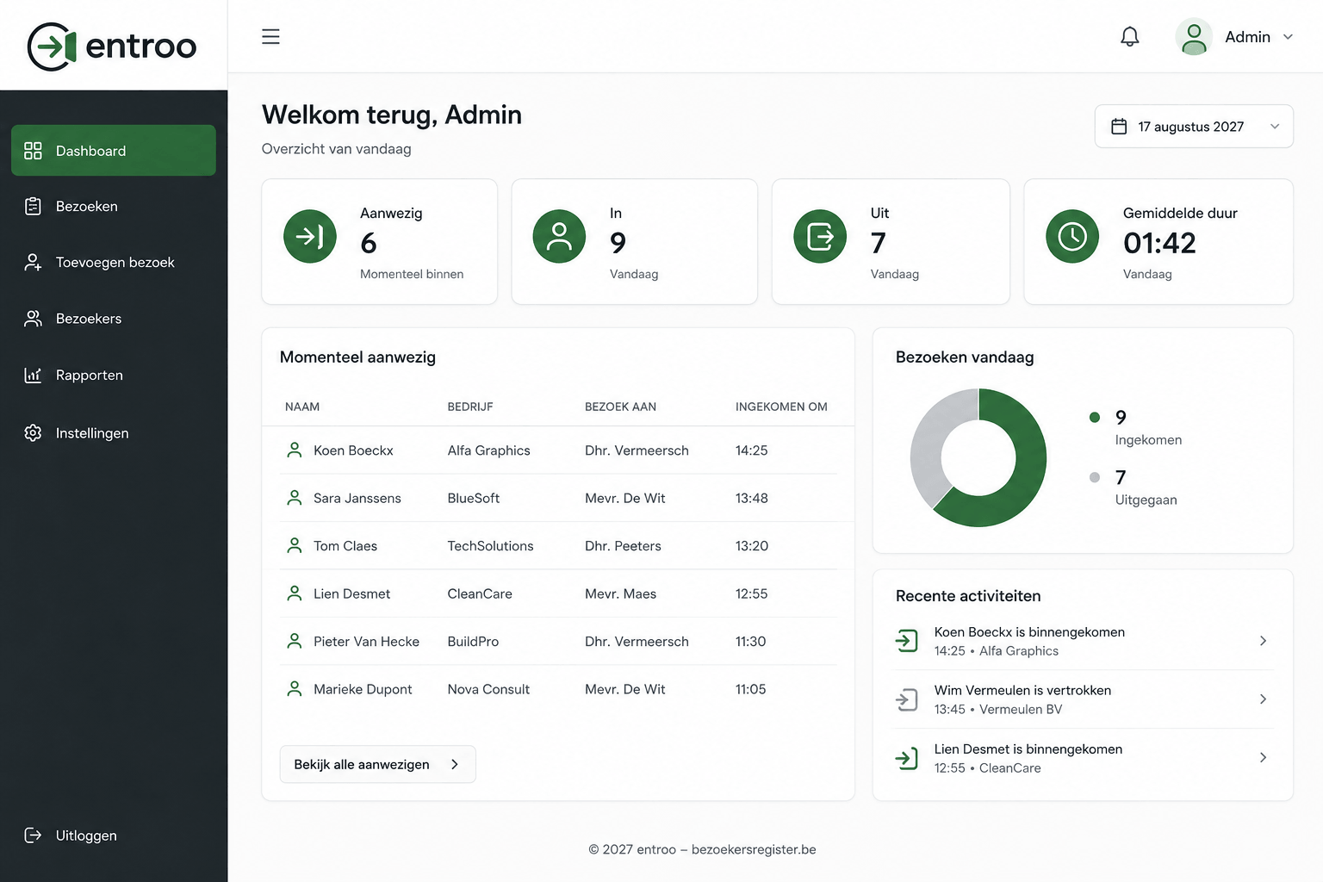Click the person icon beside Tom Claes
This screenshot has width=1323, height=882.
[295, 545]
